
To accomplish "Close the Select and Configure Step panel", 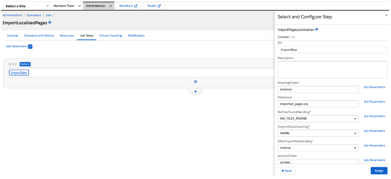I will [386, 16].
